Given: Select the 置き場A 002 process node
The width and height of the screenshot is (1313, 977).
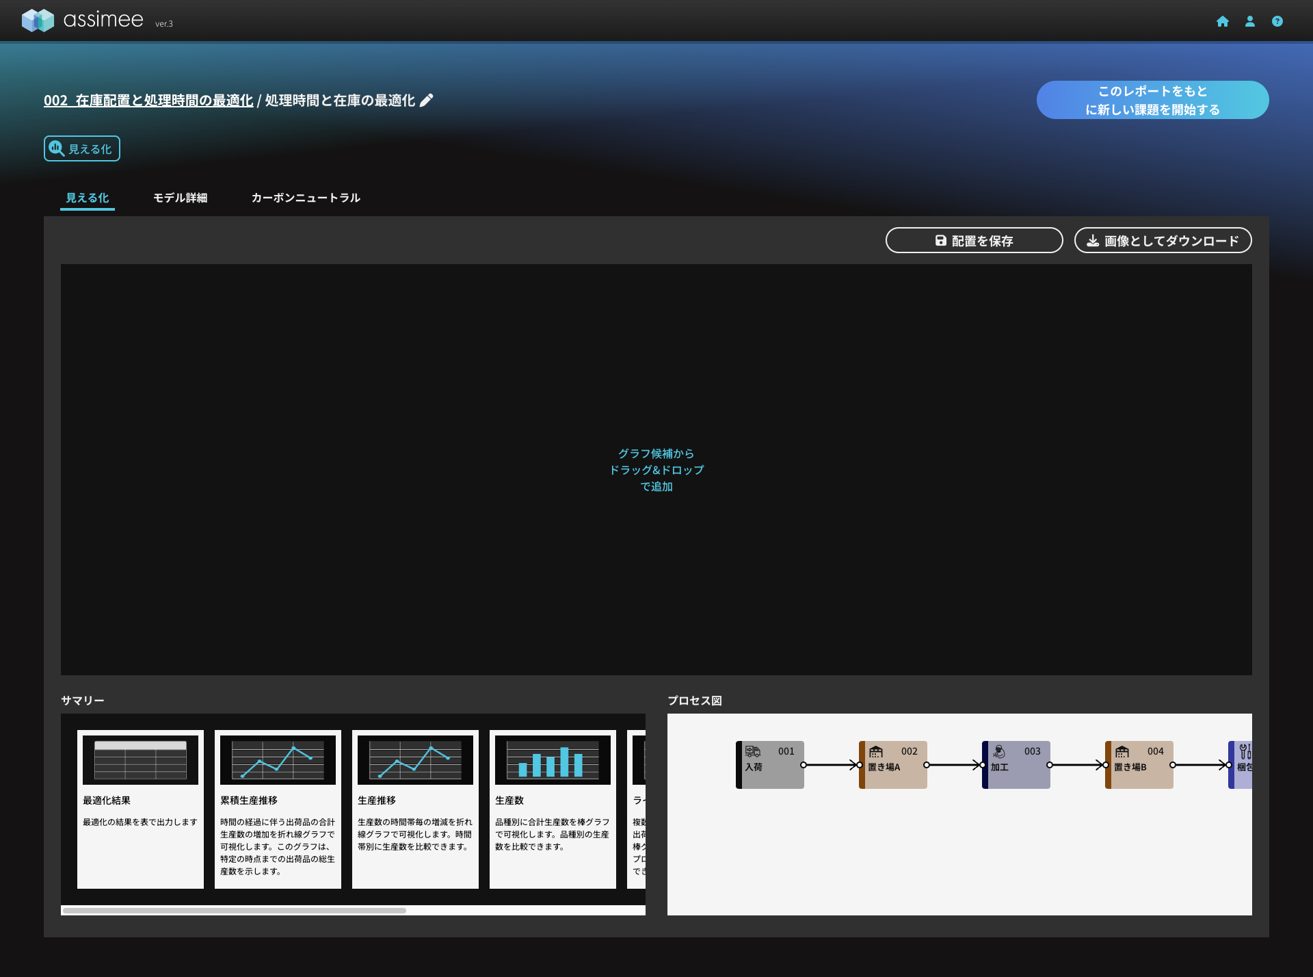Looking at the screenshot, I should click(894, 765).
